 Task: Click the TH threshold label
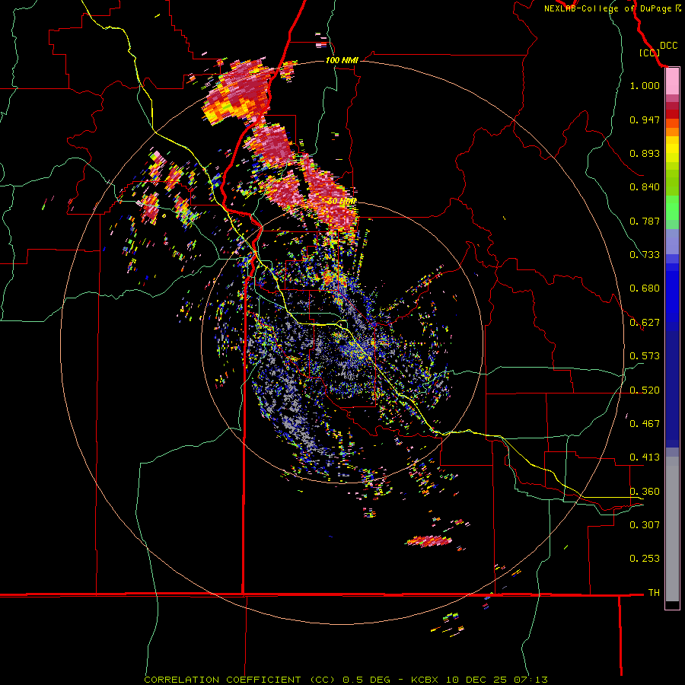pos(654,593)
